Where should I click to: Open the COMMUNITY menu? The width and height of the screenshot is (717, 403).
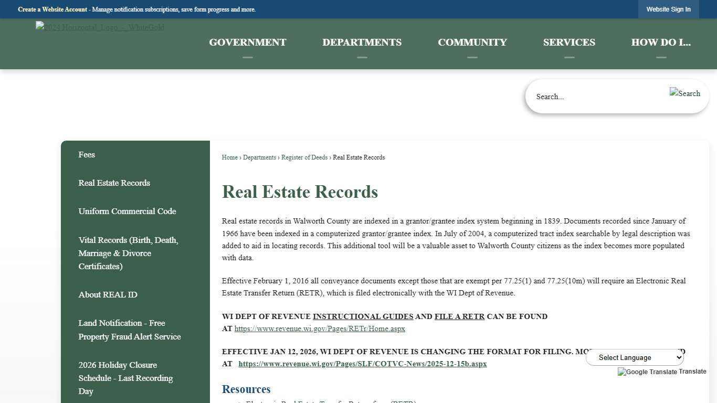point(472,42)
